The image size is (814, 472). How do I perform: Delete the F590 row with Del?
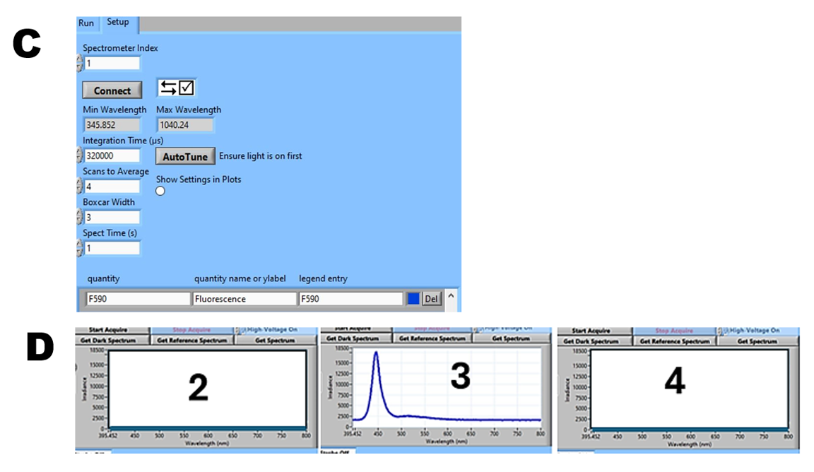tap(431, 299)
